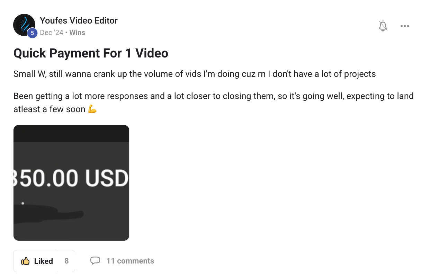Click the paragraph starting 'Been getting a lot'
Viewport: 430px width, 277px height.
point(214,102)
